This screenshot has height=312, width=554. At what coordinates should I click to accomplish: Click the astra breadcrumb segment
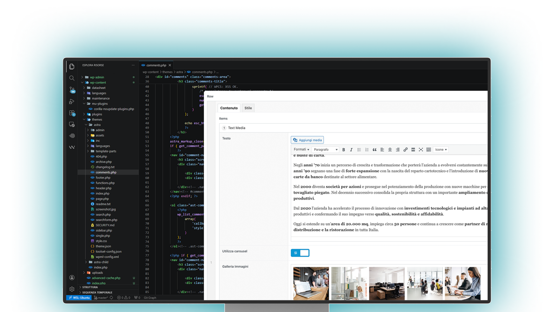tap(179, 72)
